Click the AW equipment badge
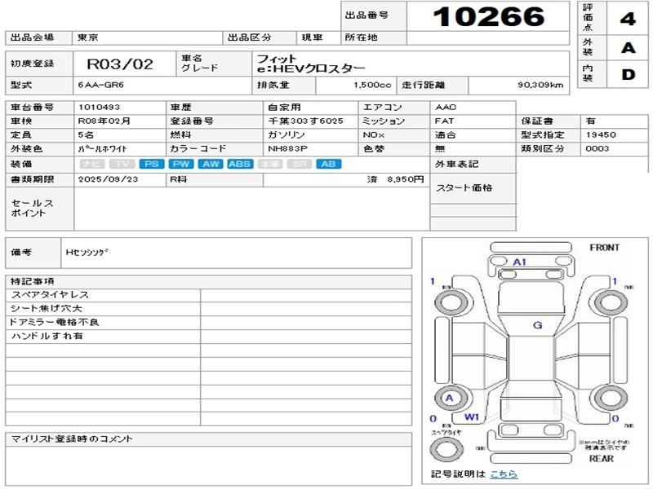Screen dimensions: 653x489 click(x=211, y=164)
